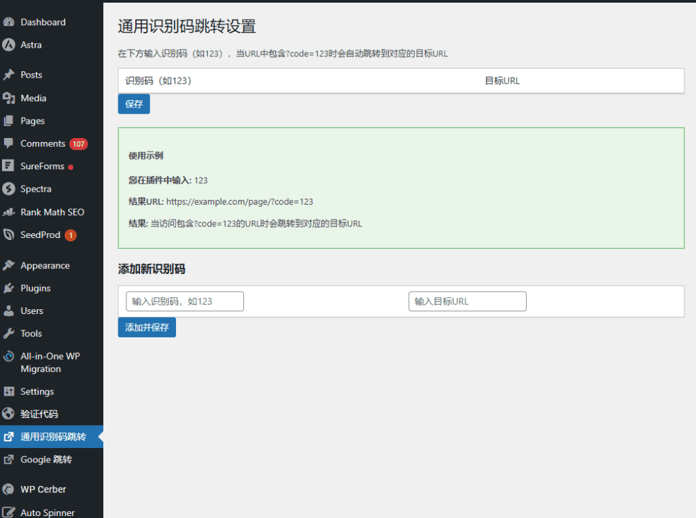Click the Spectra icon
Image resolution: width=696 pixels, height=518 pixels.
point(8,189)
